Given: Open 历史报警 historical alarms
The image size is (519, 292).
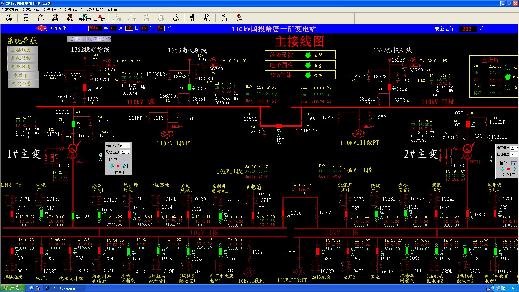Looking at the screenshot, I should (x=85, y=18).
